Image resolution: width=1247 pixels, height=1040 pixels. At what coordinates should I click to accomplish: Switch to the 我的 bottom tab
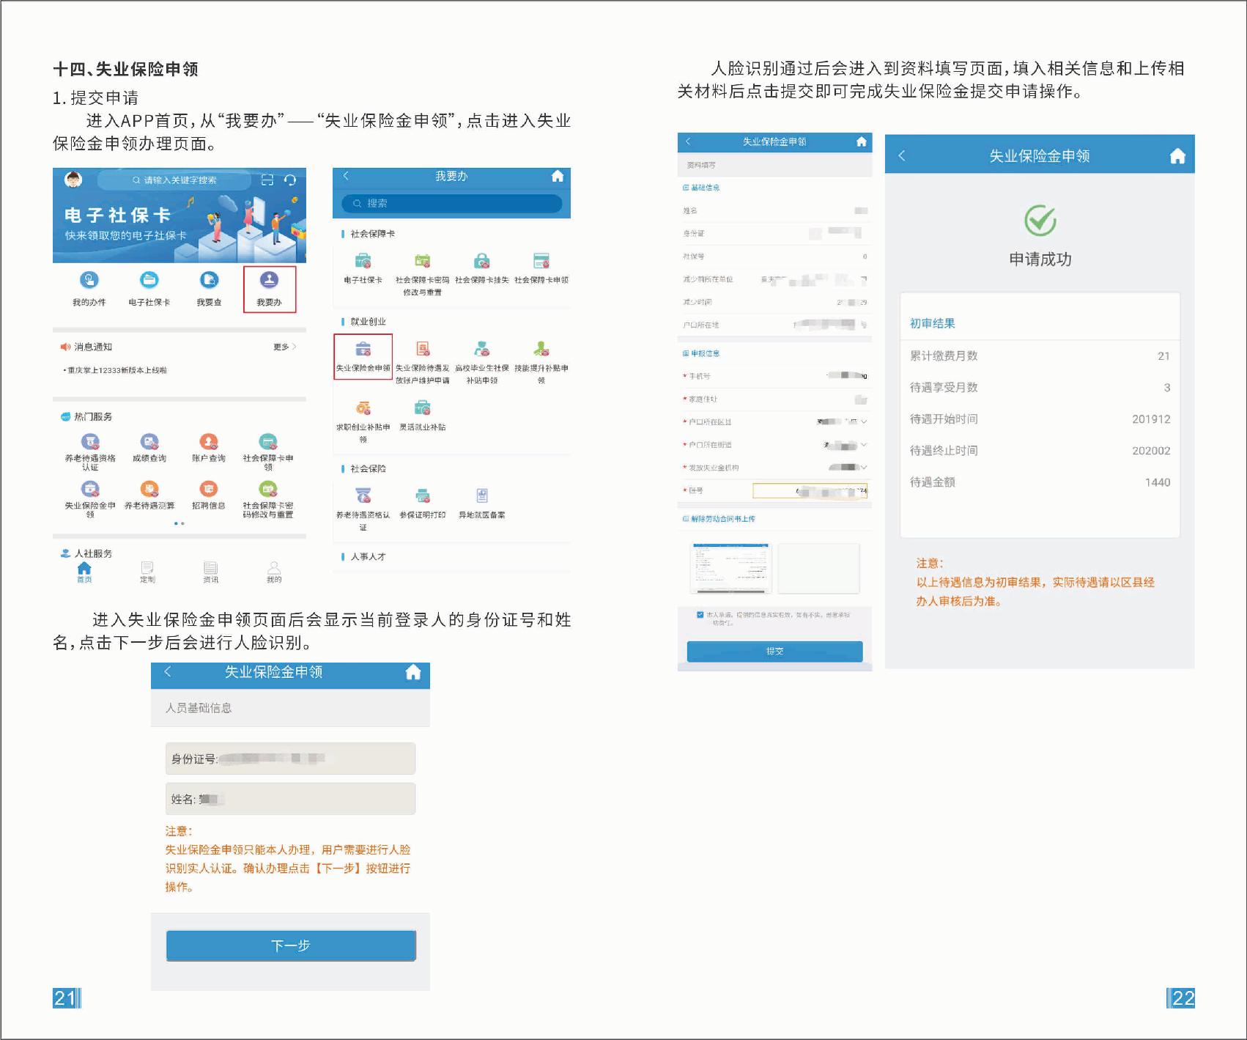coord(274,572)
